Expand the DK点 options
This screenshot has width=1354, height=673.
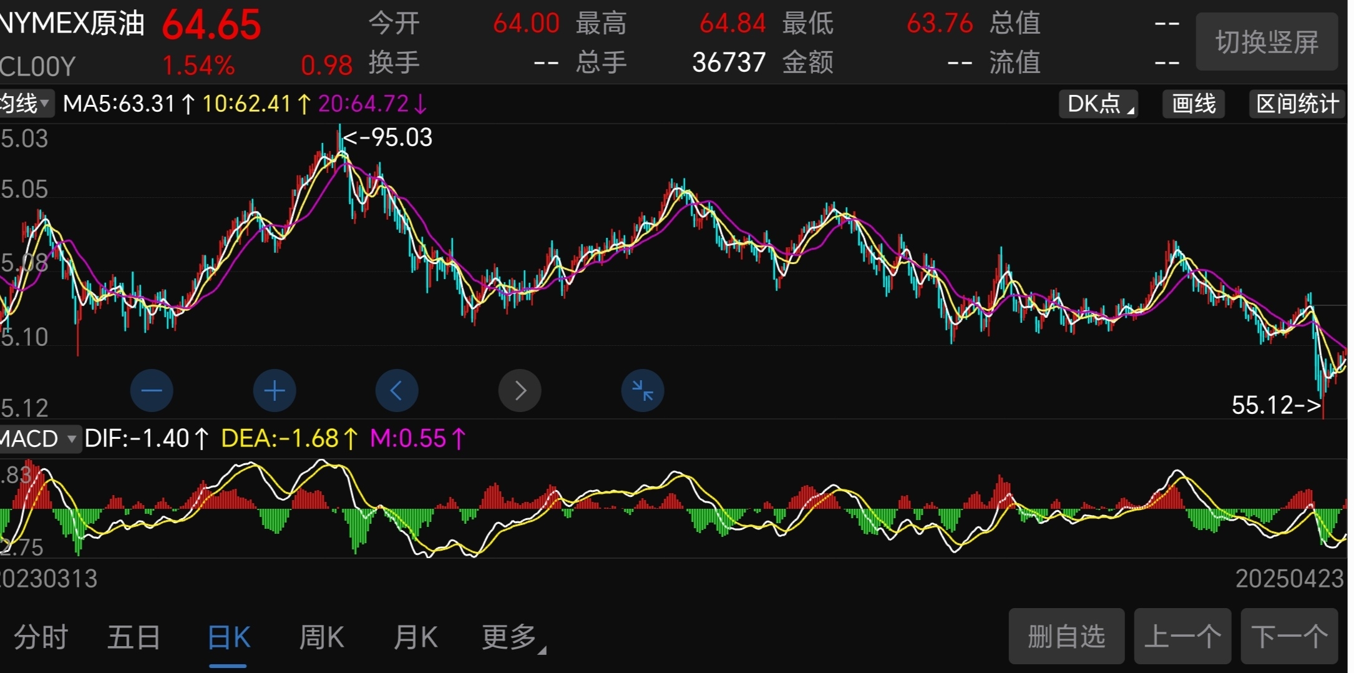[1098, 104]
